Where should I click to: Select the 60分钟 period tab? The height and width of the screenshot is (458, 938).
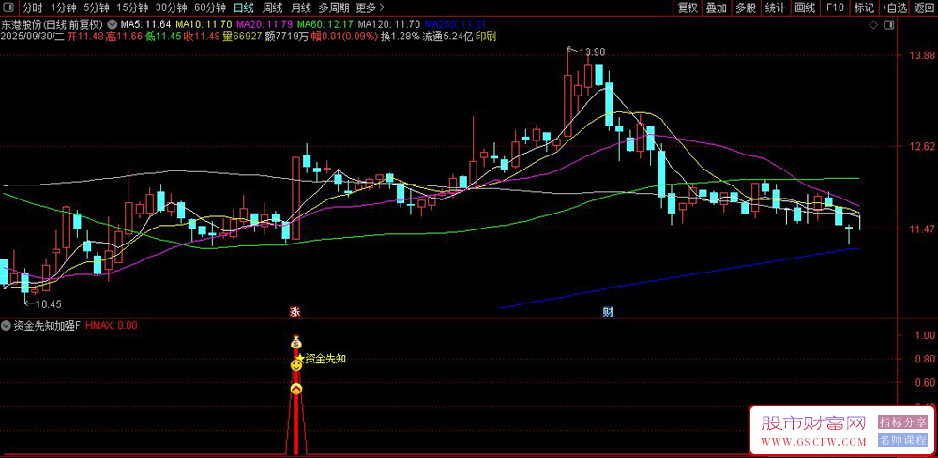coord(210,7)
